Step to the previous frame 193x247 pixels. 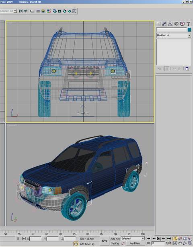coord(154,239)
